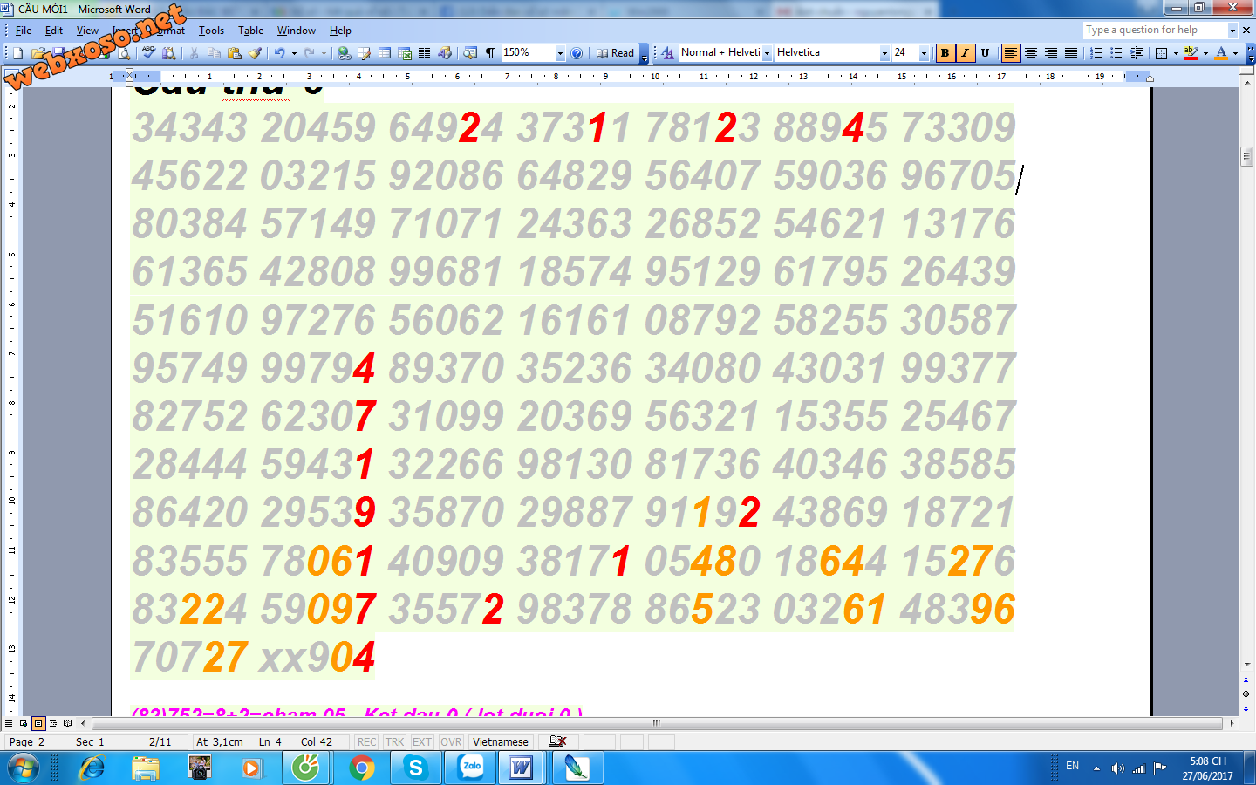1256x785 pixels.
Task: Click the Cut scissors icon
Action: [x=194, y=53]
